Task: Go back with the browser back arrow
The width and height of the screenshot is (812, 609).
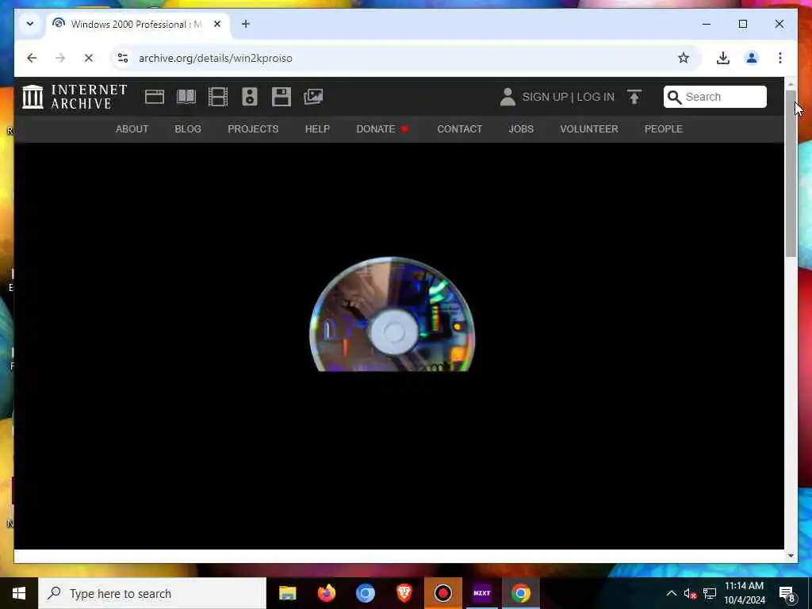Action: pos(32,58)
